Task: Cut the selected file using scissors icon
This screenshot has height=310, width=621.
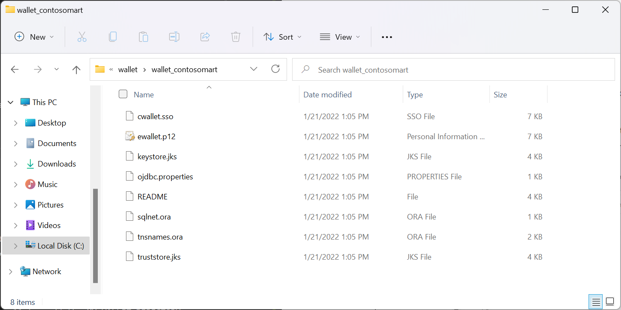Action: point(82,37)
